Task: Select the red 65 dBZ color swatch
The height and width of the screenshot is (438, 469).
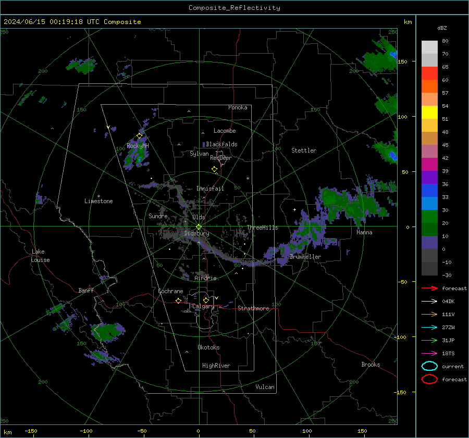Action: 429,73
